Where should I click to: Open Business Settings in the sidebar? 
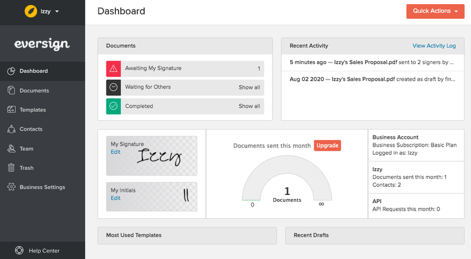click(x=42, y=187)
